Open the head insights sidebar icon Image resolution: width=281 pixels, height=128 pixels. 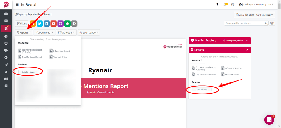tap(6, 58)
